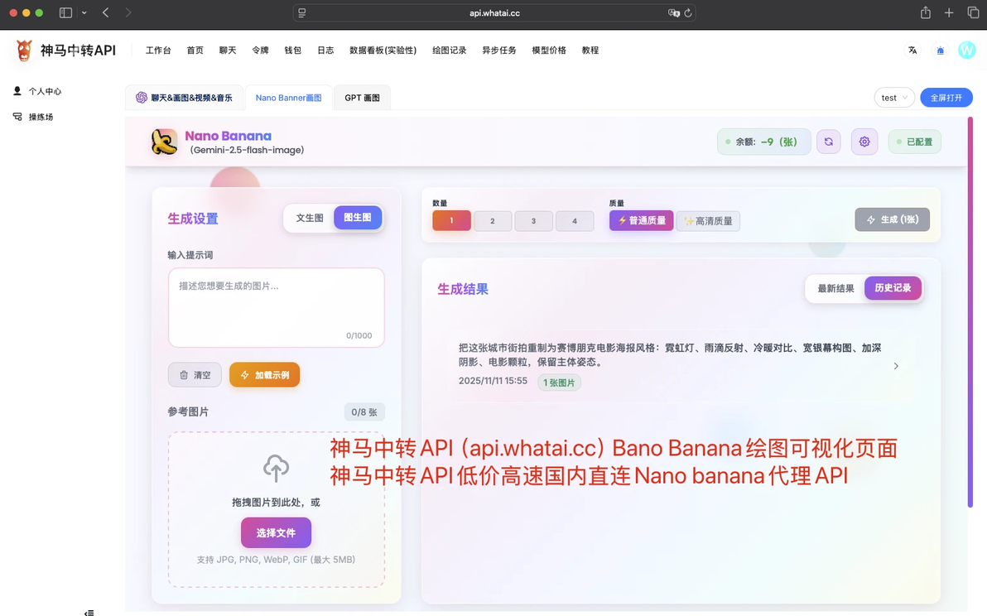Open 日志 in top navigation
Screen dimensions: 987x616
coord(325,51)
